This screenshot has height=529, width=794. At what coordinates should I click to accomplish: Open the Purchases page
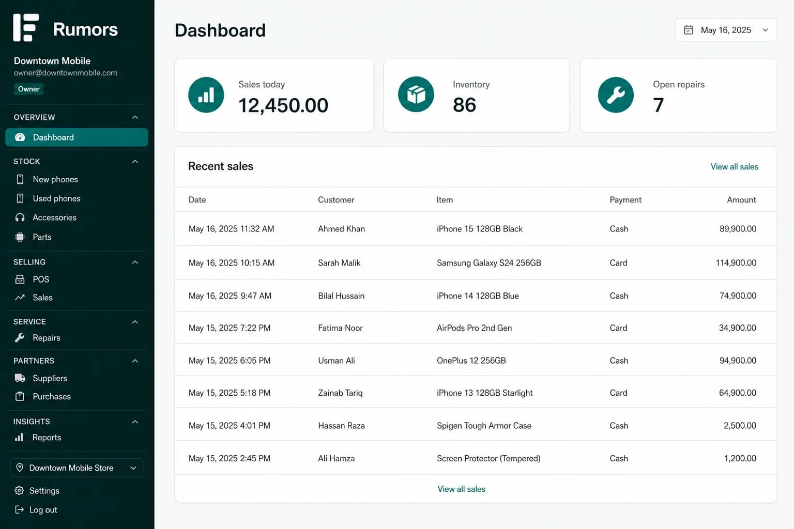coord(52,396)
